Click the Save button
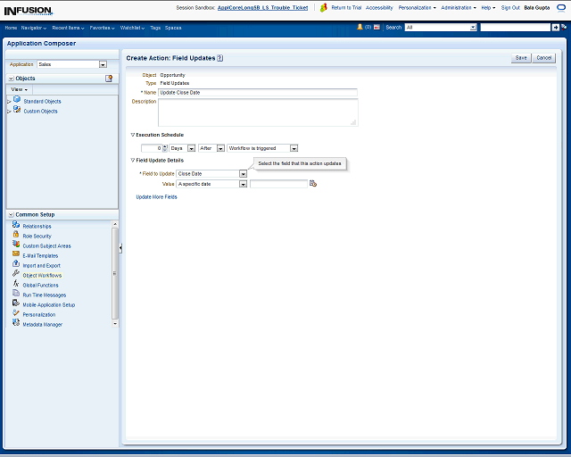571x457 pixels. click(x=521, y=57)
